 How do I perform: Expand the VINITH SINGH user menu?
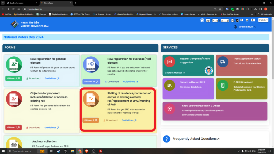tap(247, 27)
